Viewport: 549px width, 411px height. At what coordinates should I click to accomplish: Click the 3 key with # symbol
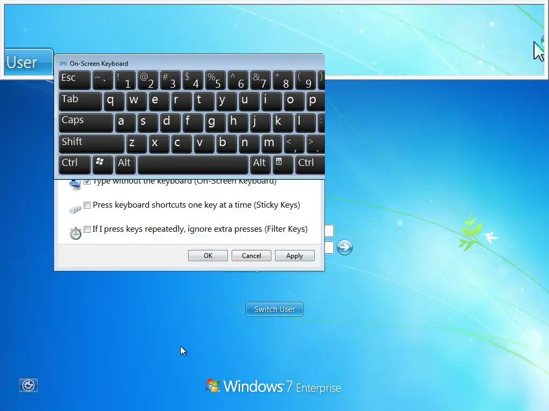(x=170, y=80)
